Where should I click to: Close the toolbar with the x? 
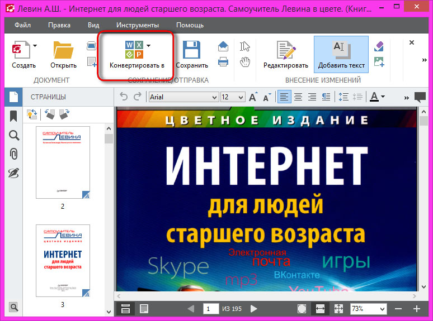[x=411, y=42]
